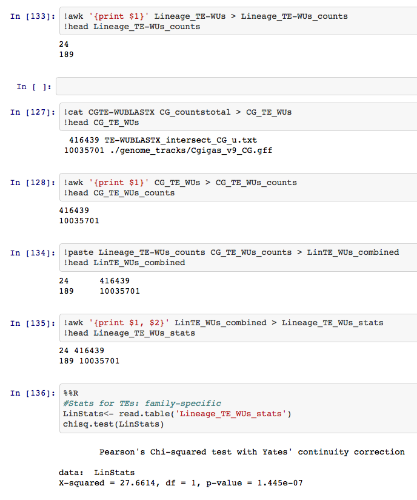417x500 pixels.
Task: Click the In [133] prompt label
Action: (x=33, y=16)
